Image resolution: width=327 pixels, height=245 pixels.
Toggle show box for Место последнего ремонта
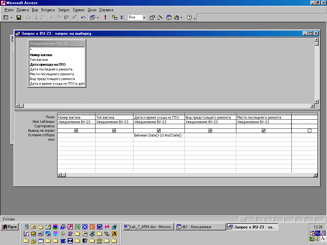263,130
